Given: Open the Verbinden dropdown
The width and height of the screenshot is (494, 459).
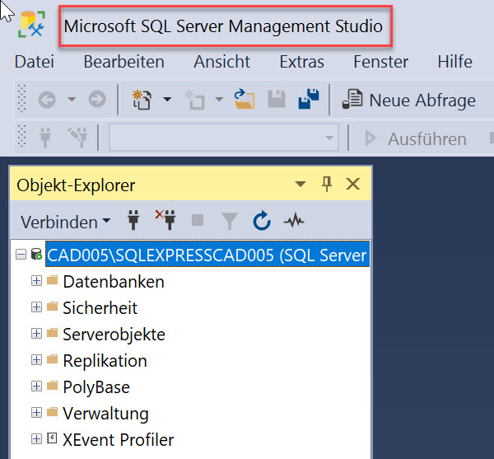Looking at the screenshot, I should coord(66,222).
